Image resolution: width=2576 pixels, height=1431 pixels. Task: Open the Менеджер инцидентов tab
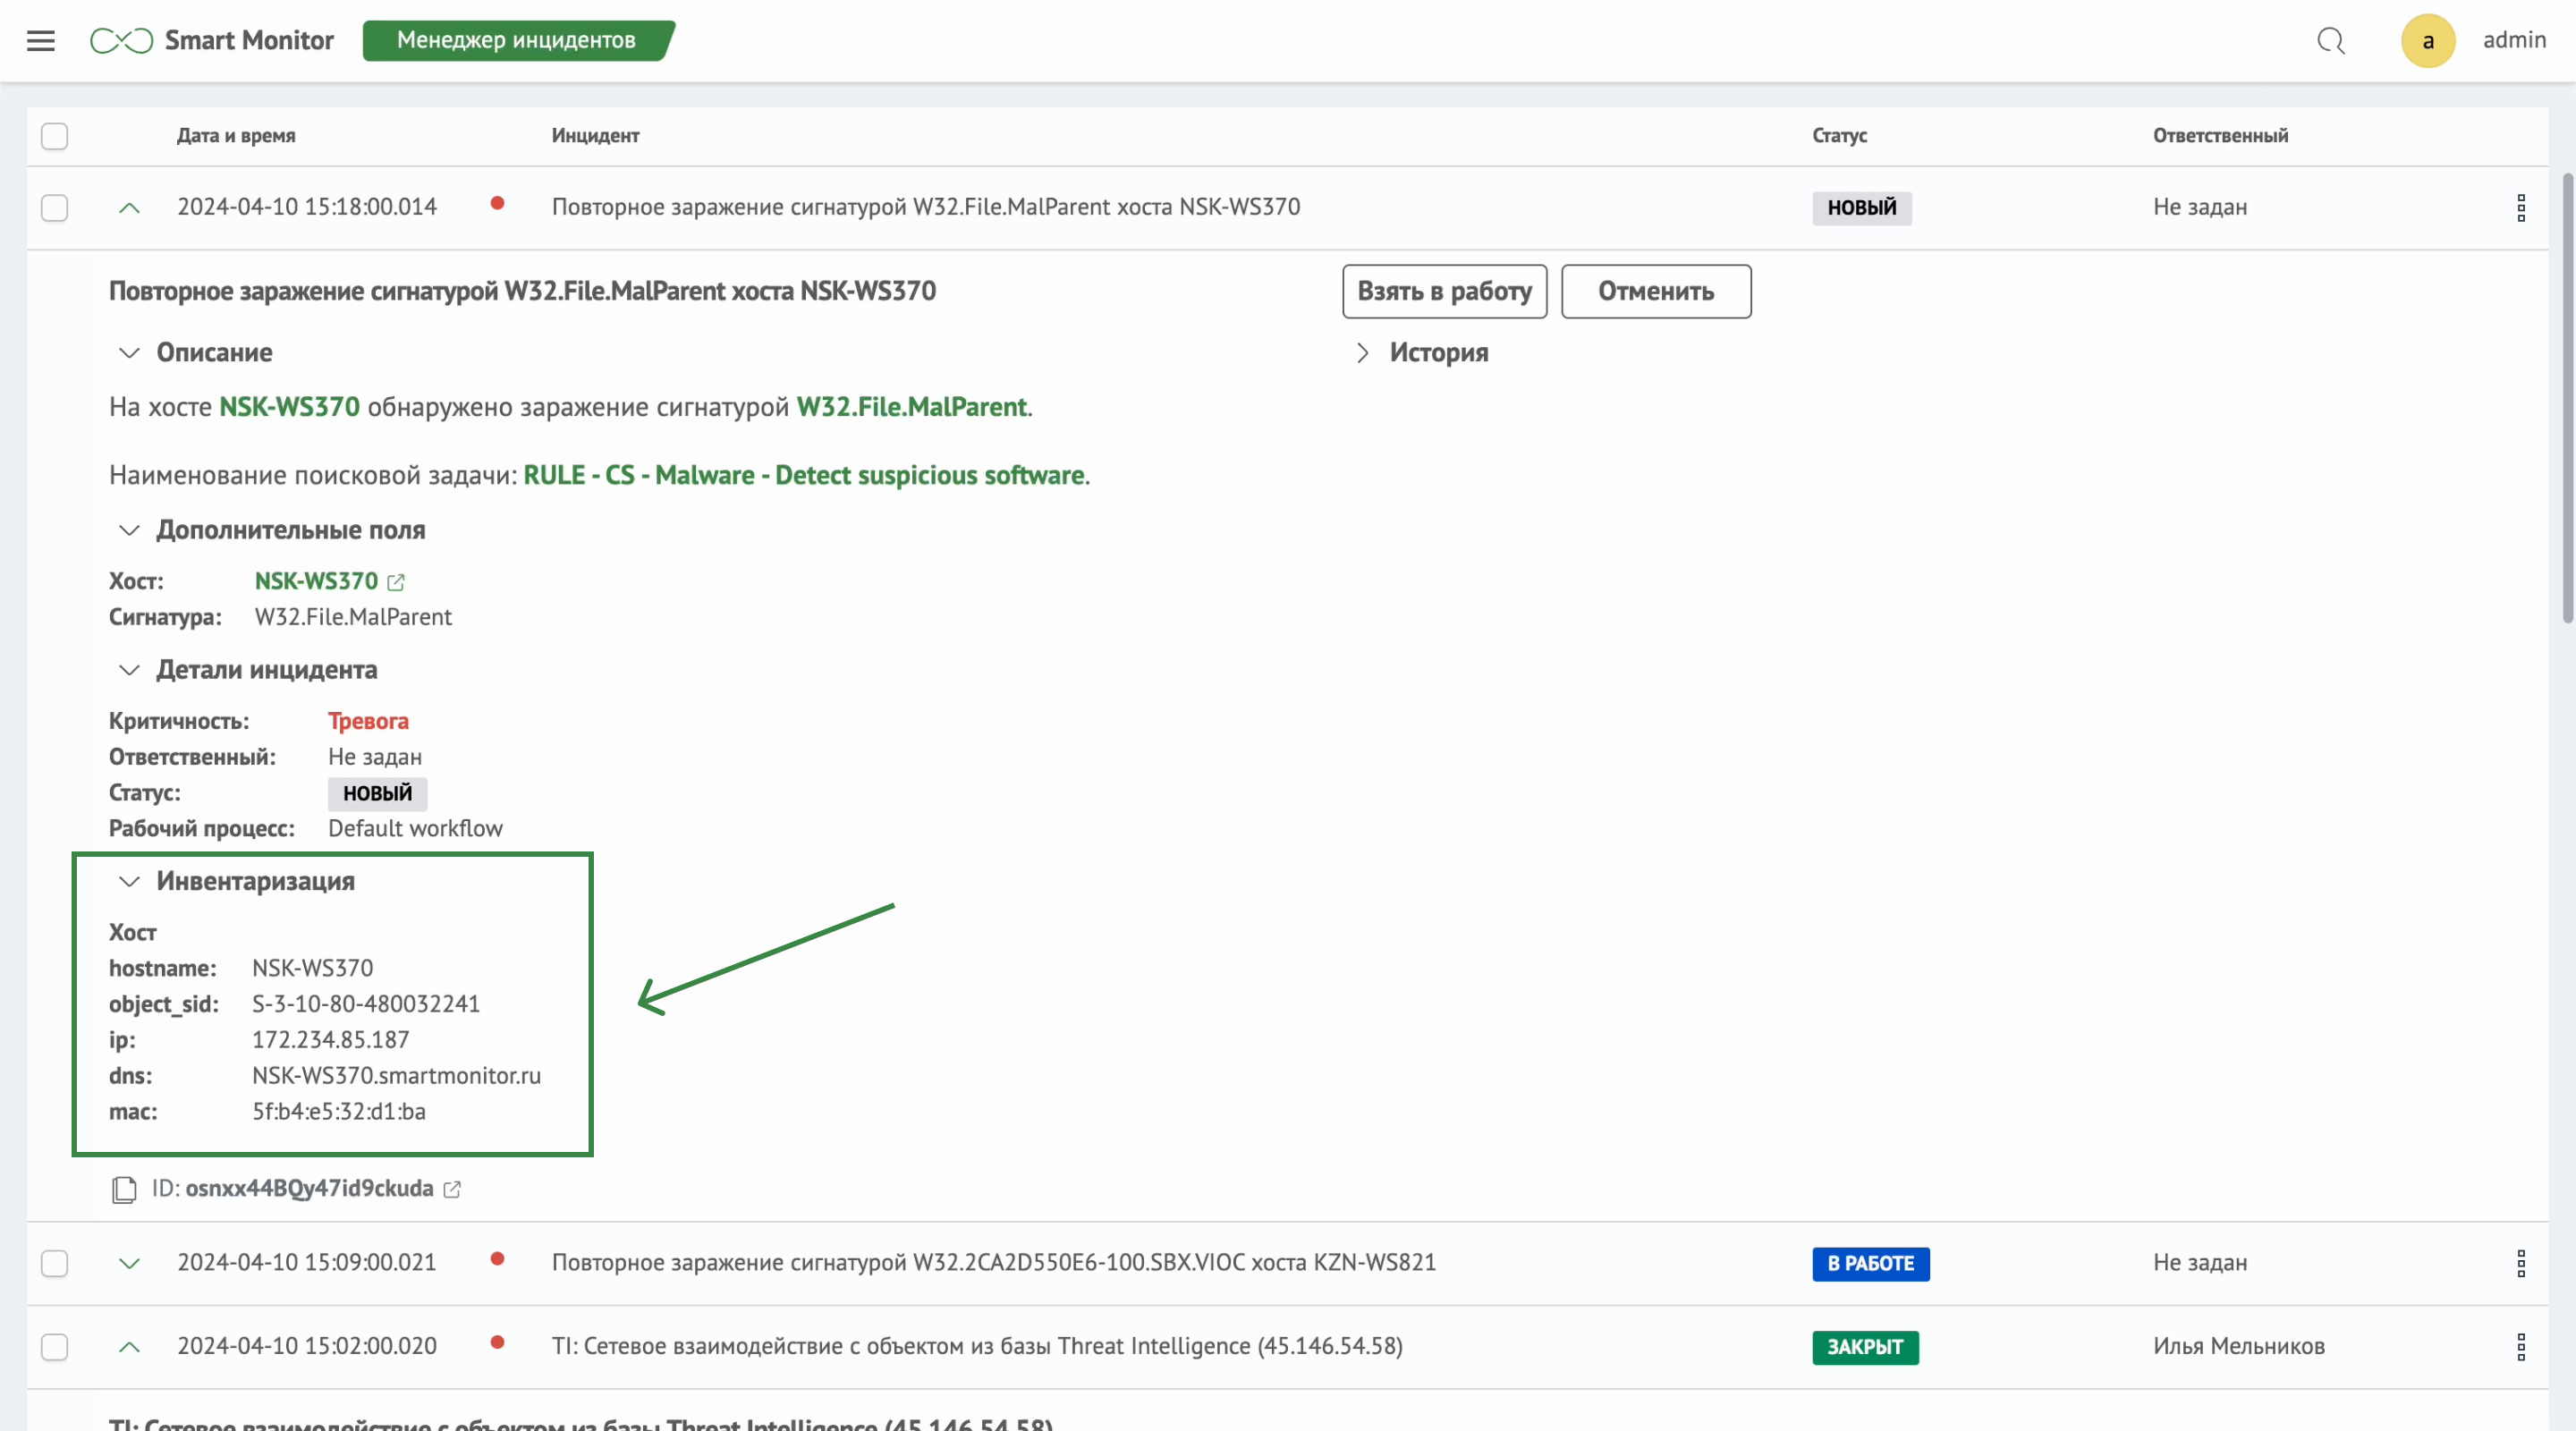[516, 41]
